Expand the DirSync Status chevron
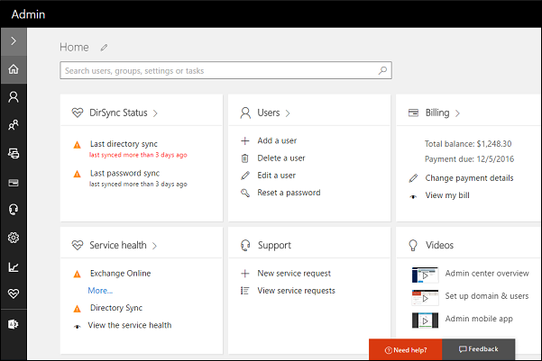Screen dimensions: 542x361 [x=155, y=113]
